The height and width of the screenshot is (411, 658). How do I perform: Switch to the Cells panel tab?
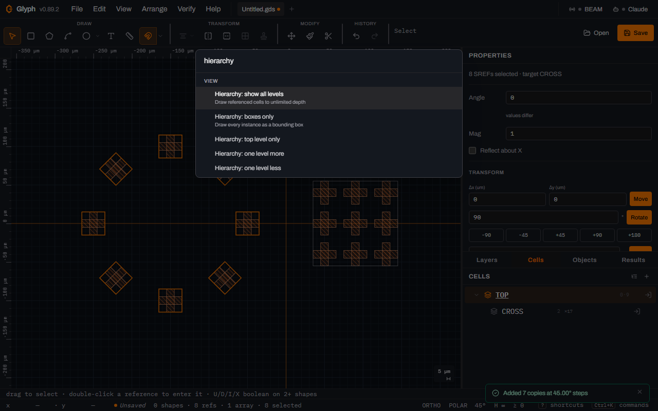pos(536,260)
